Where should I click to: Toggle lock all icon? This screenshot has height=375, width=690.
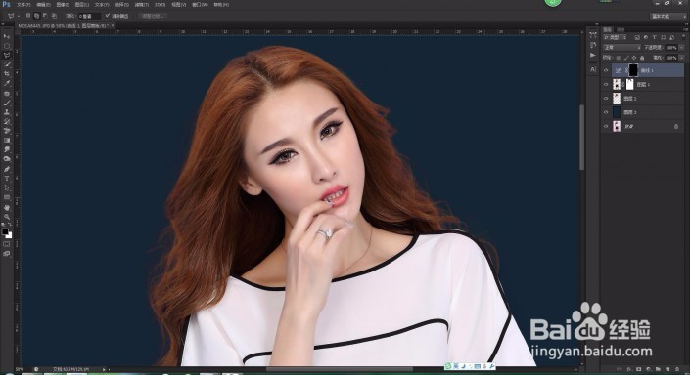642,58
